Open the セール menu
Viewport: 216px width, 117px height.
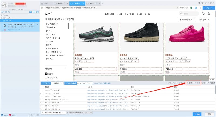point(147,14)
